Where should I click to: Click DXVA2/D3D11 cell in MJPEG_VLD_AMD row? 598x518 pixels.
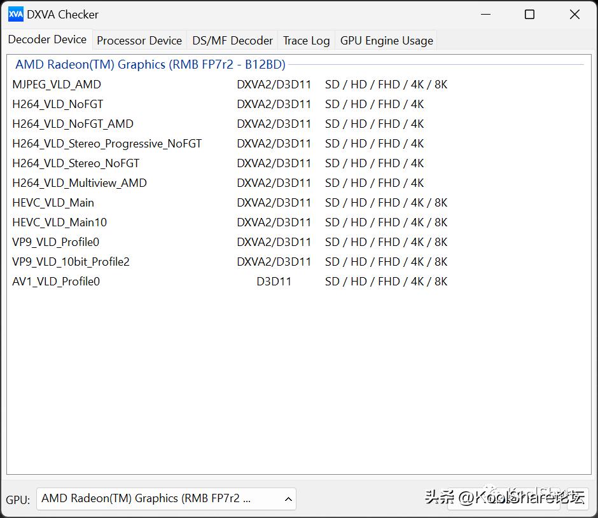pos(274,85)
